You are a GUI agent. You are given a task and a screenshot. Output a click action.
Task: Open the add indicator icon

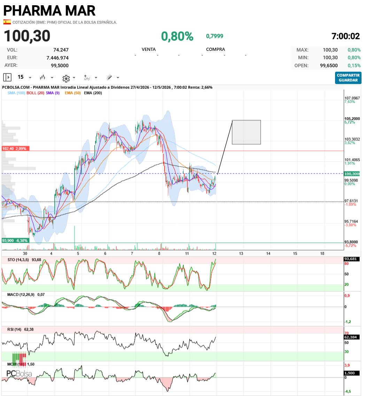click(x=87, y=78)
